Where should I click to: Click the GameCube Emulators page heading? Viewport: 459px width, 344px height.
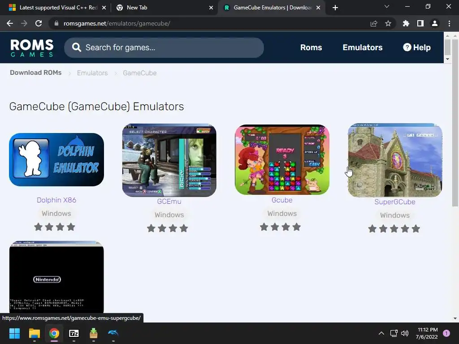[97, 107]
